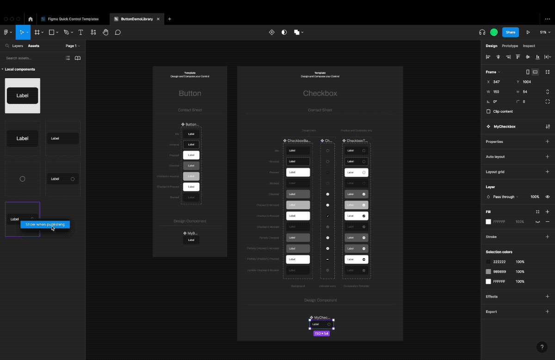Open the Page 1 dropdown

tap(73, 46)
